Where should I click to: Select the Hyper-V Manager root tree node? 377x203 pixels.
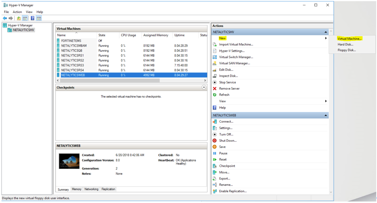click(20, 25)
